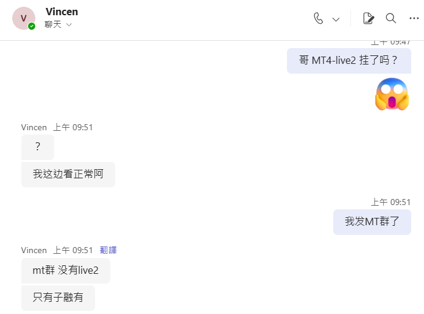Click the green available status badge
Viewport: 424px width, 314px height.
tap(32, 26)
